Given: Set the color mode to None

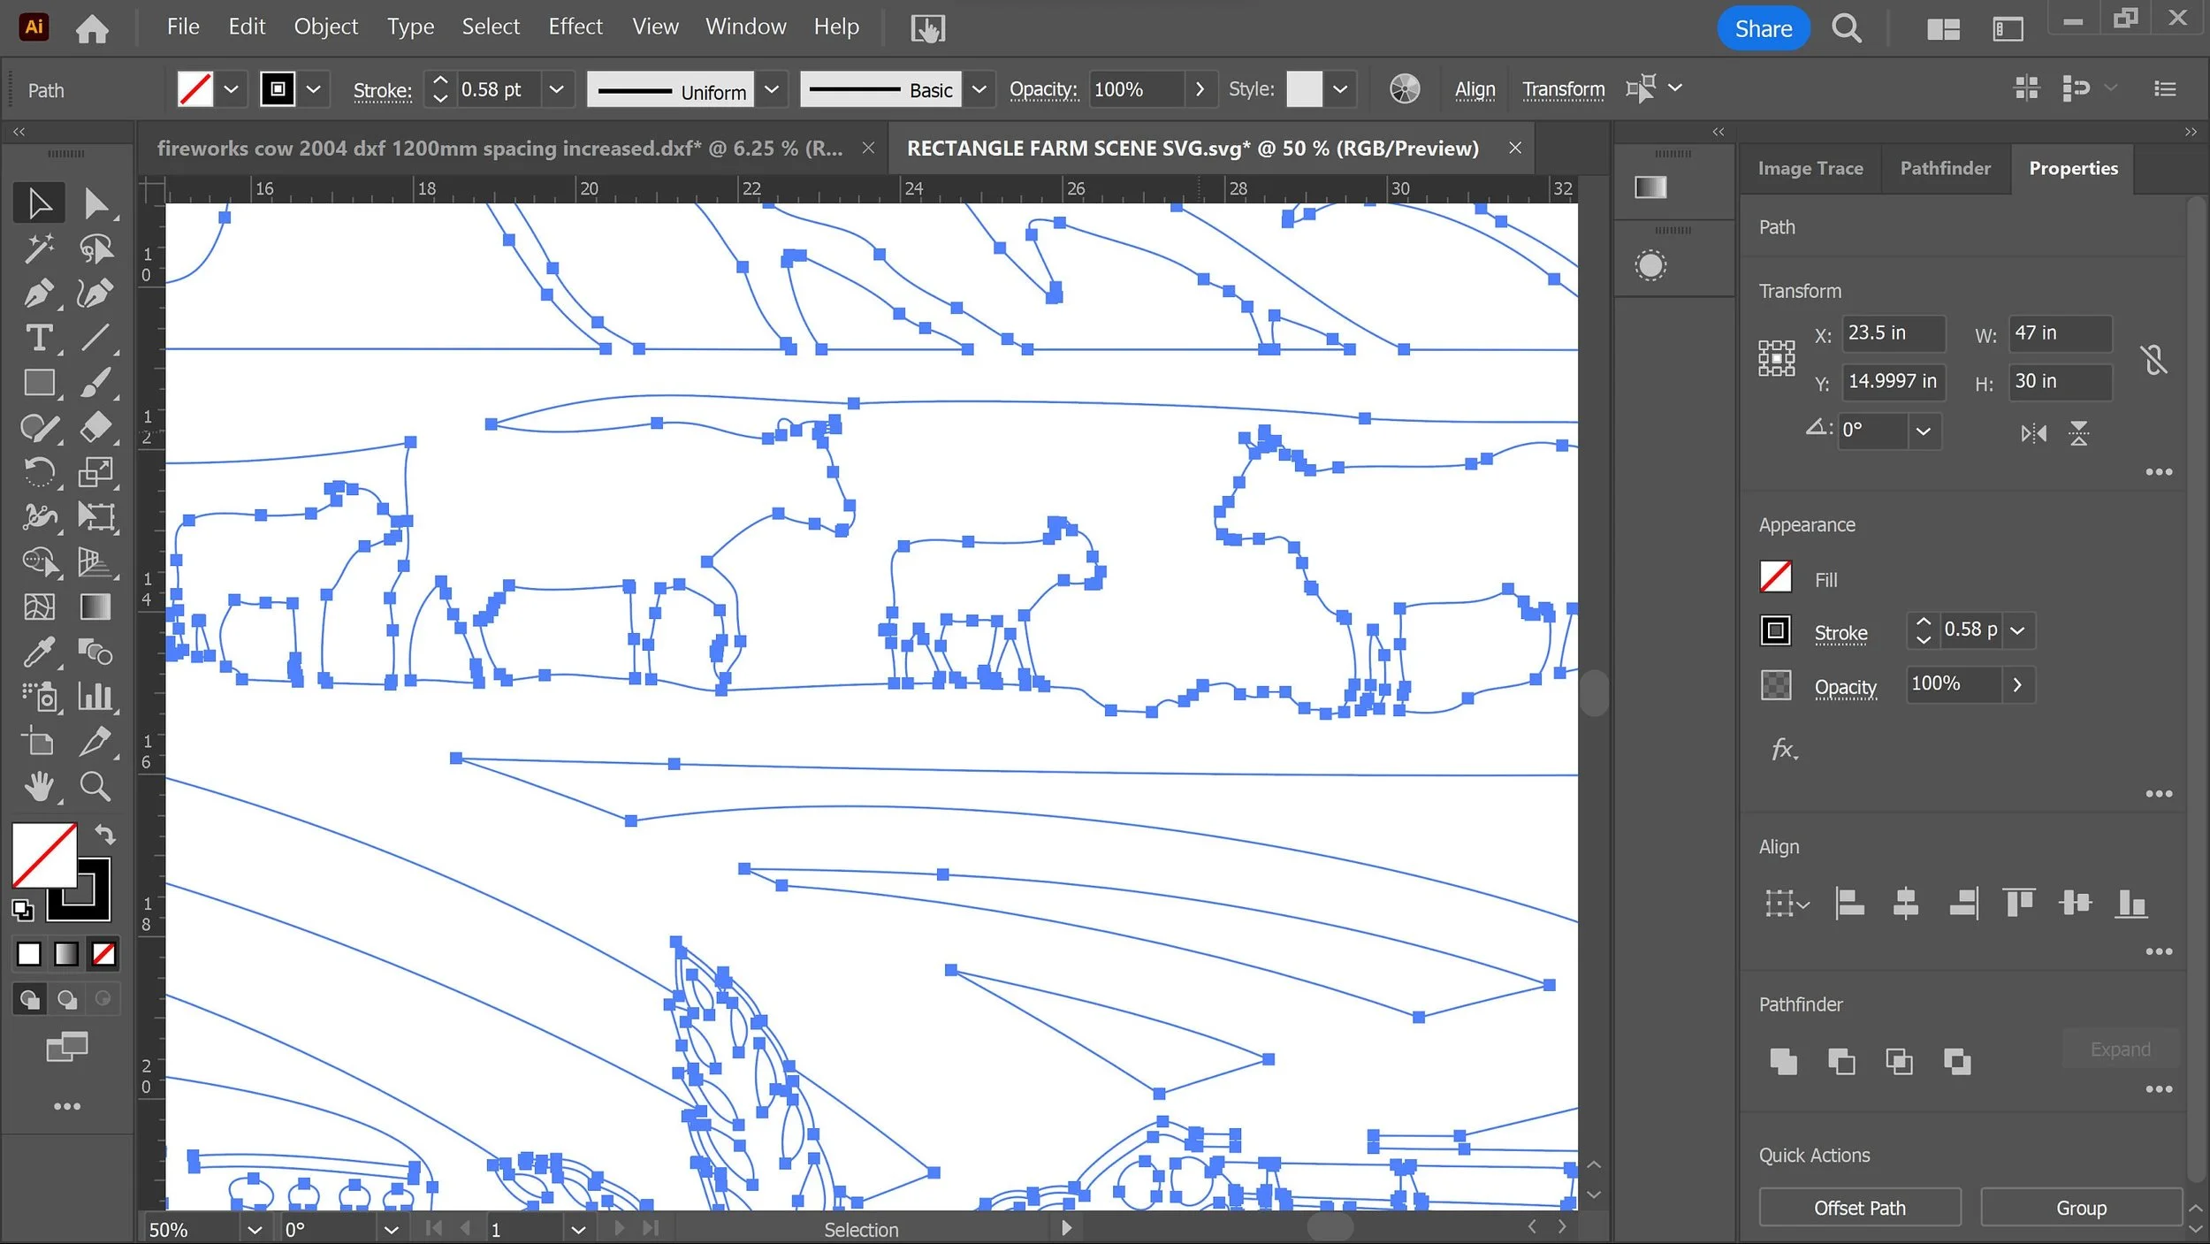Looking at the screenshot, I should 103,954.
